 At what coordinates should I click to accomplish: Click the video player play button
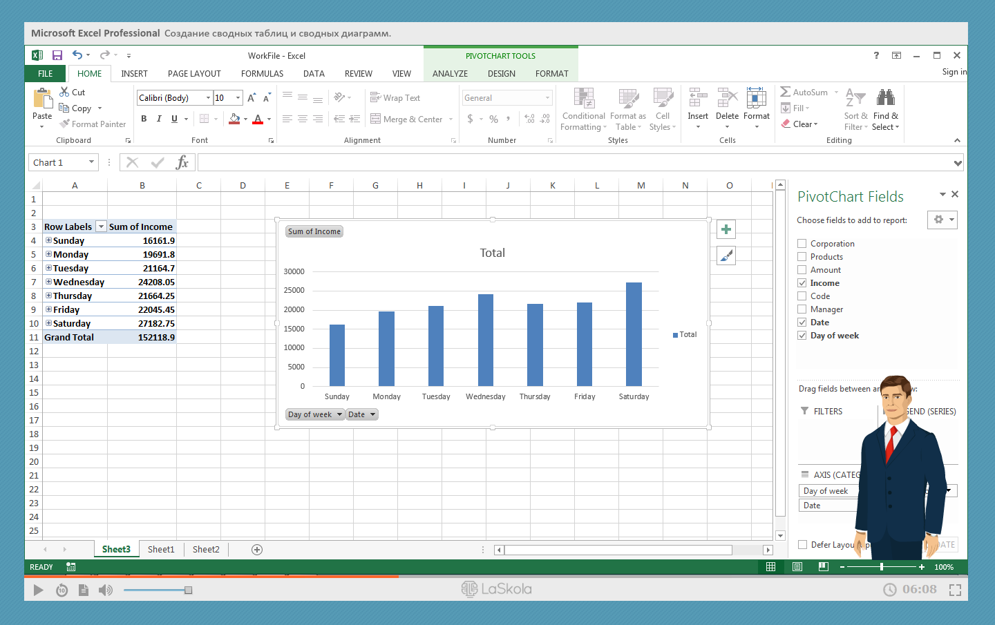pyautogui.click(x=39, y=590)
